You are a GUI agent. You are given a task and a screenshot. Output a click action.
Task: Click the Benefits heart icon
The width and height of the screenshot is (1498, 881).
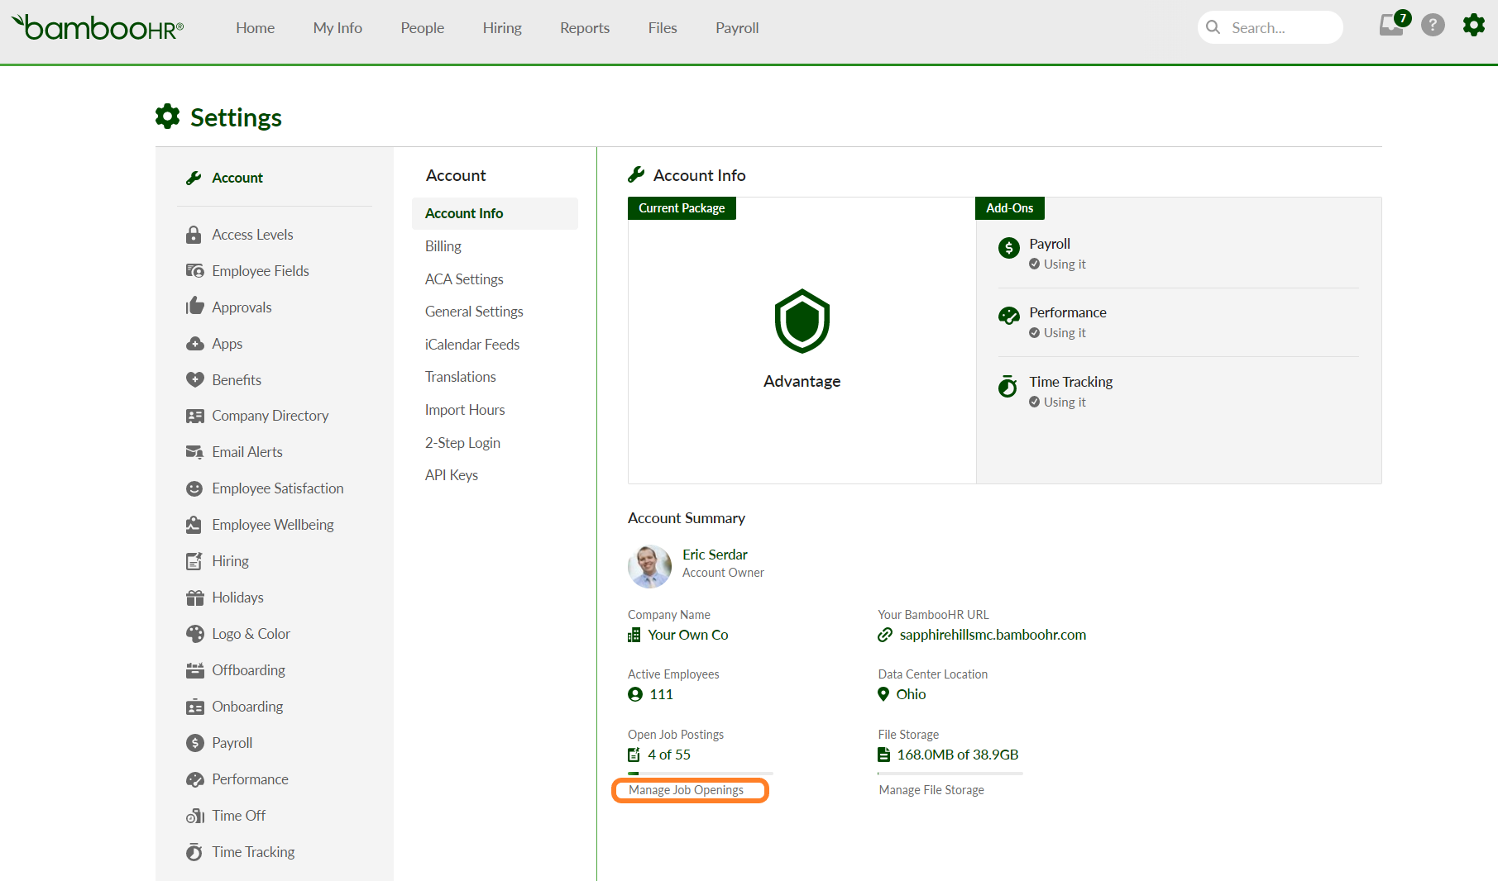pyautogui.click(x=194, y=380)
